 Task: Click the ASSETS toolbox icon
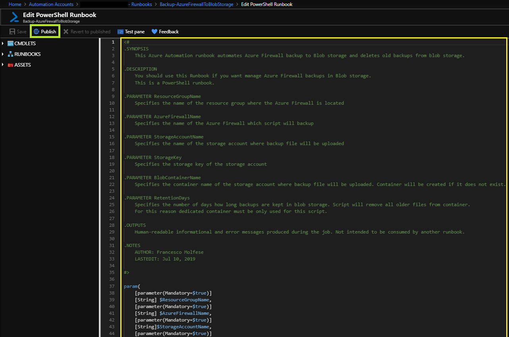point(10,65)
